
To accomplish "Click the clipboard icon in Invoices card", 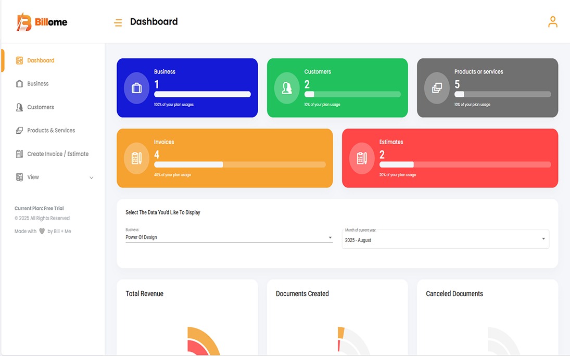I will click(x=136, y=158).
